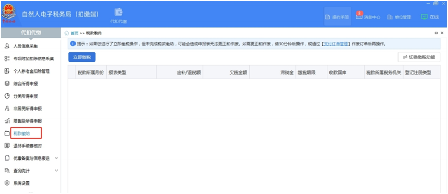Open 限售股所得申报 in the sidebar
This screenshot has width=448, height=194.
click(x=28, y=121)
